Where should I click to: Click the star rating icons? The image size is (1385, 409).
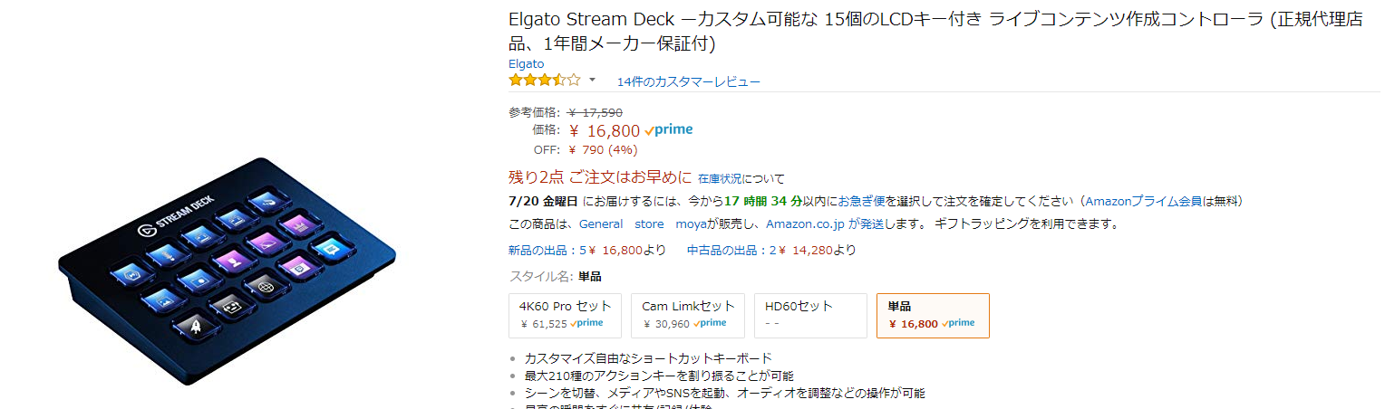(544, 81)
